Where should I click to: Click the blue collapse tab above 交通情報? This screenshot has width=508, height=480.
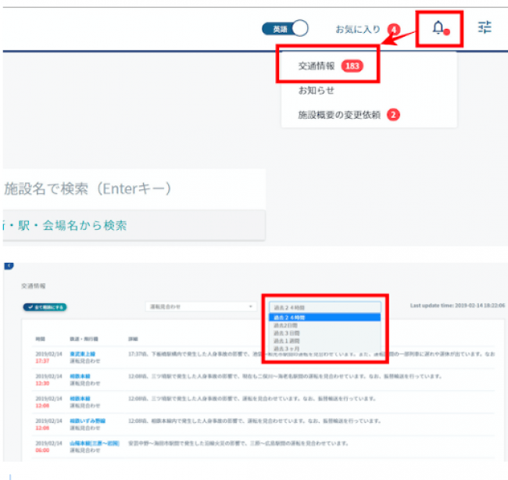9,266
